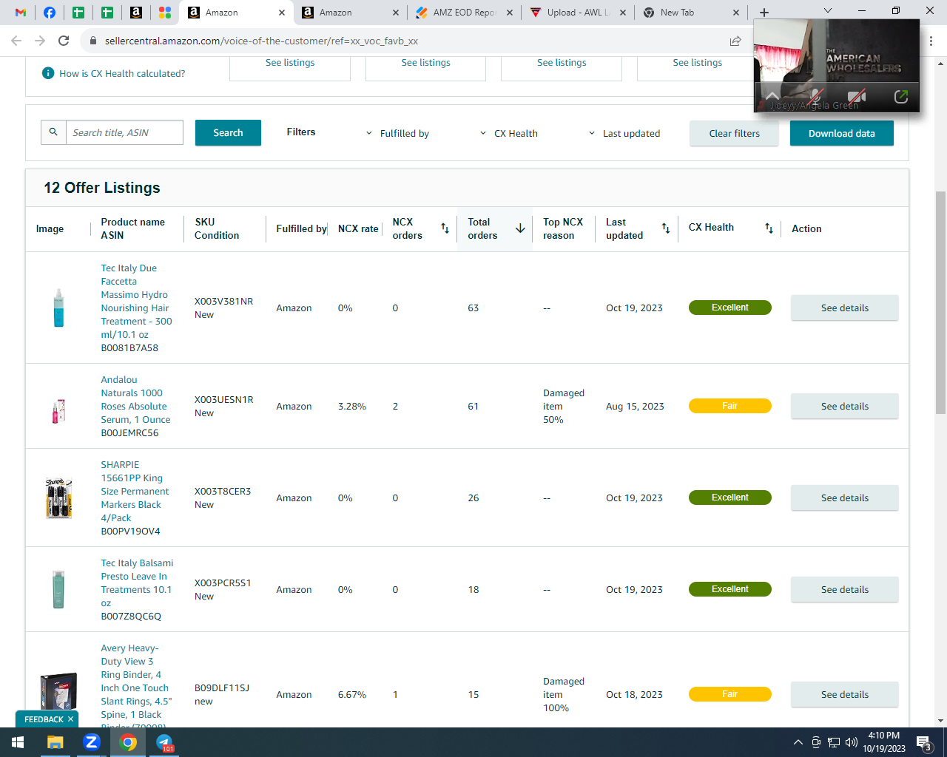Switch to the Upload - AWL tab

point(578,13)
